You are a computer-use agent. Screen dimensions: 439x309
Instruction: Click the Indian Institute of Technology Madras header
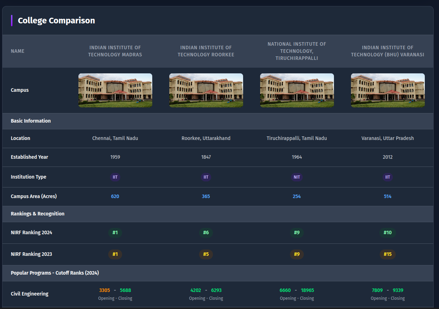coord(115,51)
